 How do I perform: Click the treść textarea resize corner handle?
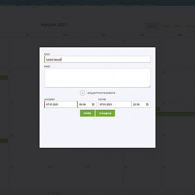click(x=149, y=86)
